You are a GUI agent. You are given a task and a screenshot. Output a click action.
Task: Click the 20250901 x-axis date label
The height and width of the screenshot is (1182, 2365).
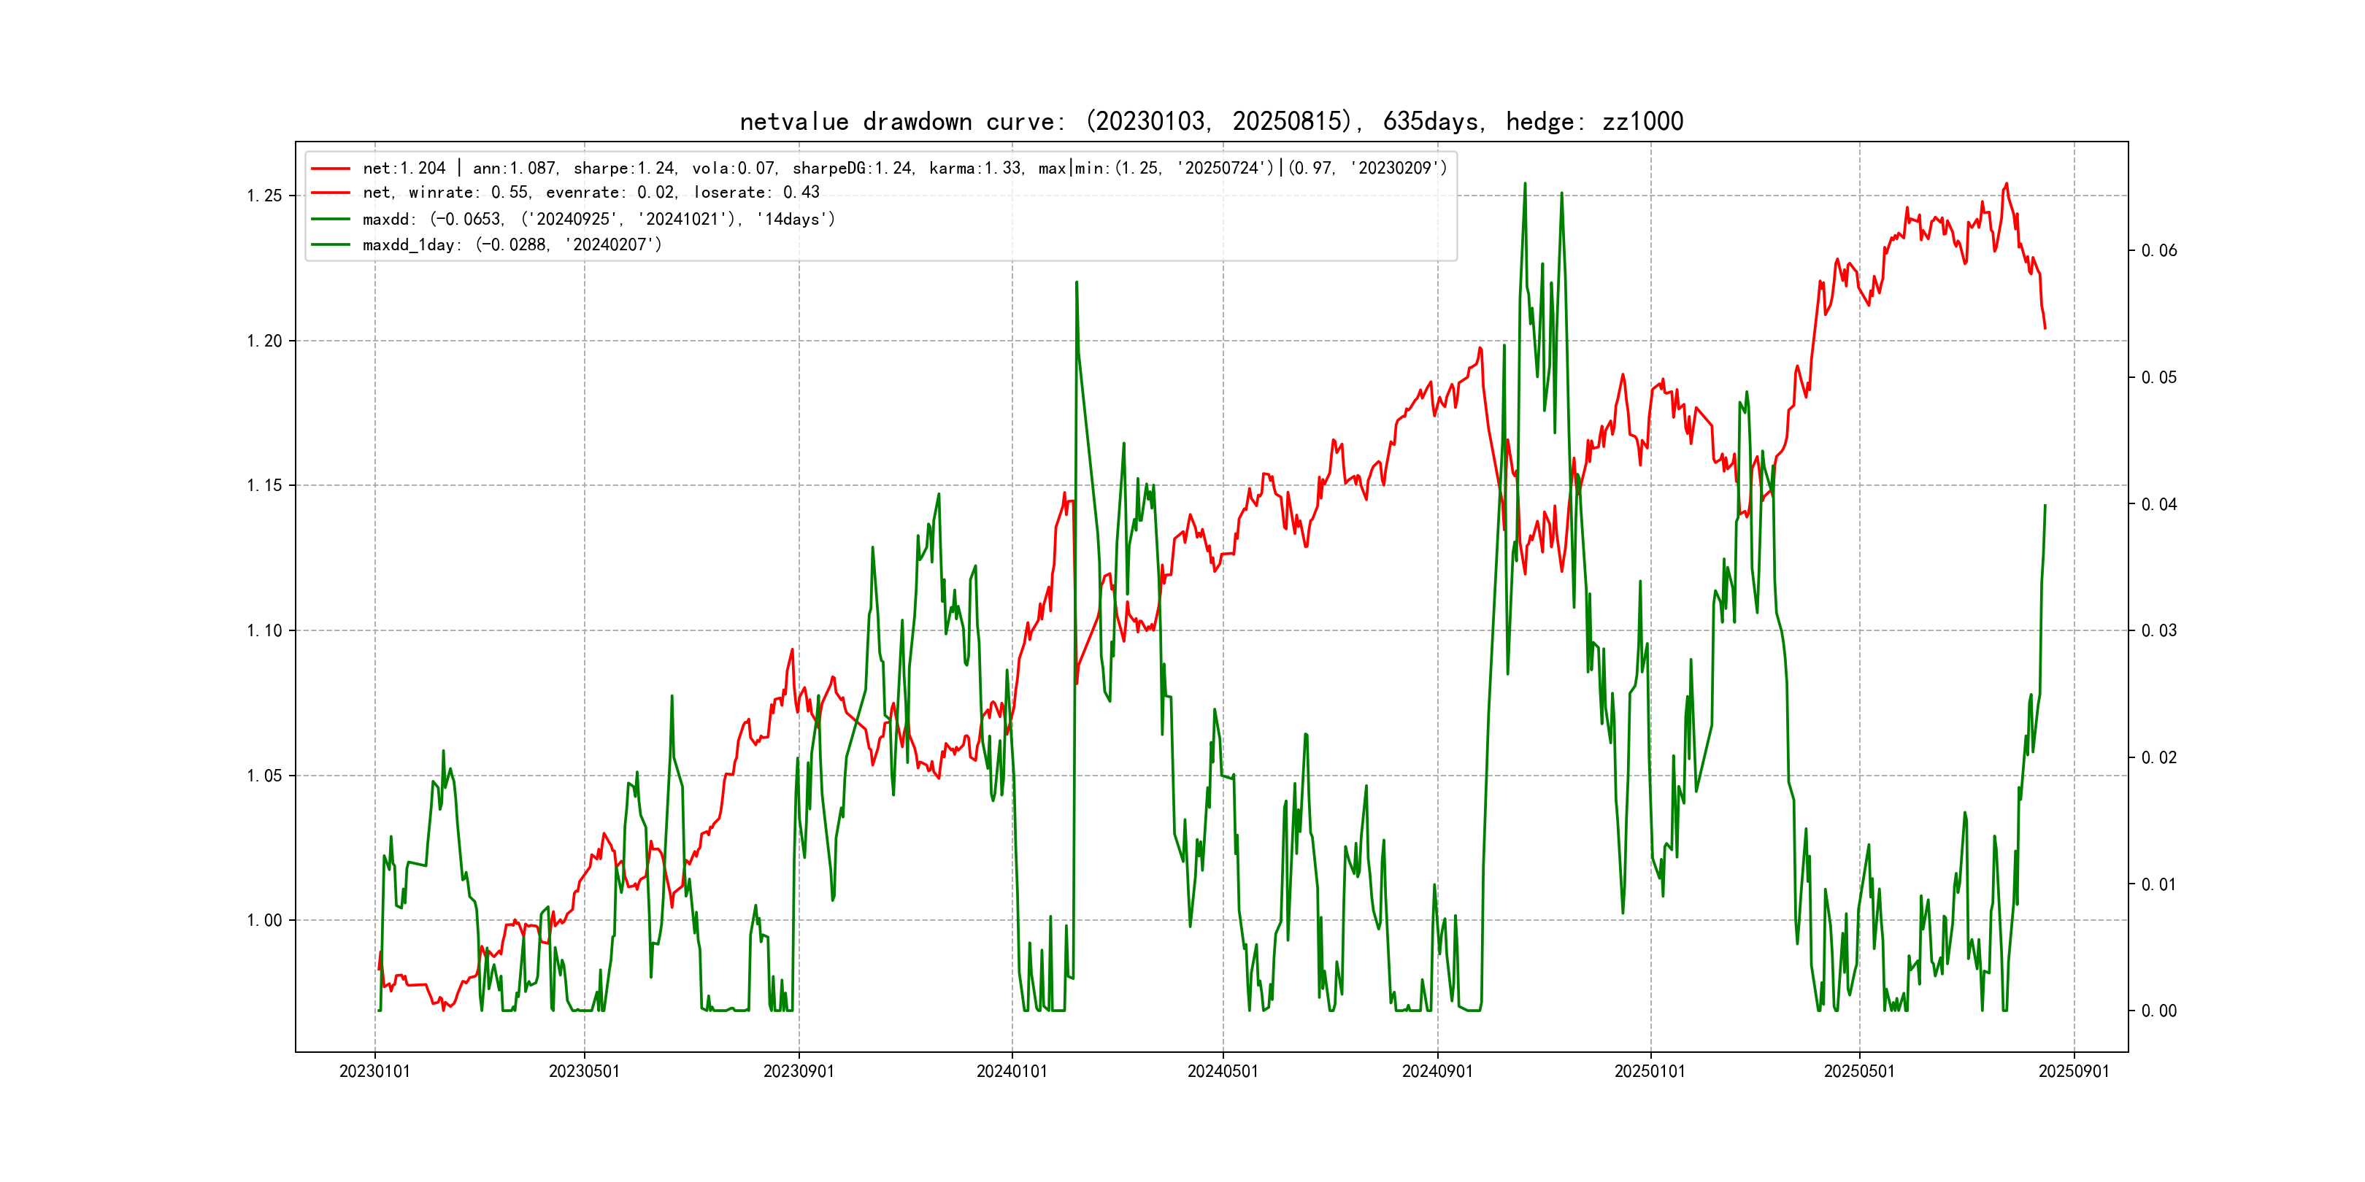[2074, 1072]
